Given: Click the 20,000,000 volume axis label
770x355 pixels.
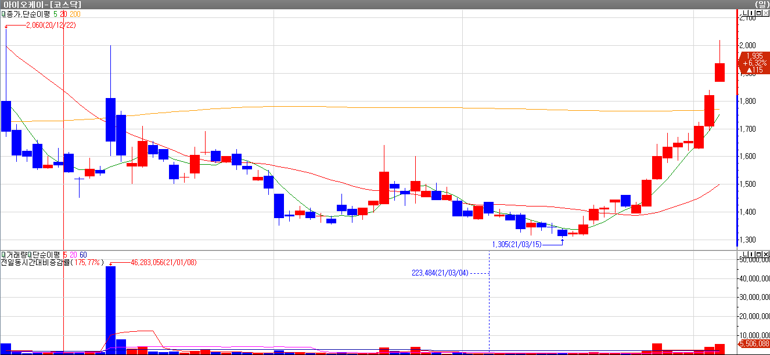Looking at the screenshot, I should (x=754, y=317).
